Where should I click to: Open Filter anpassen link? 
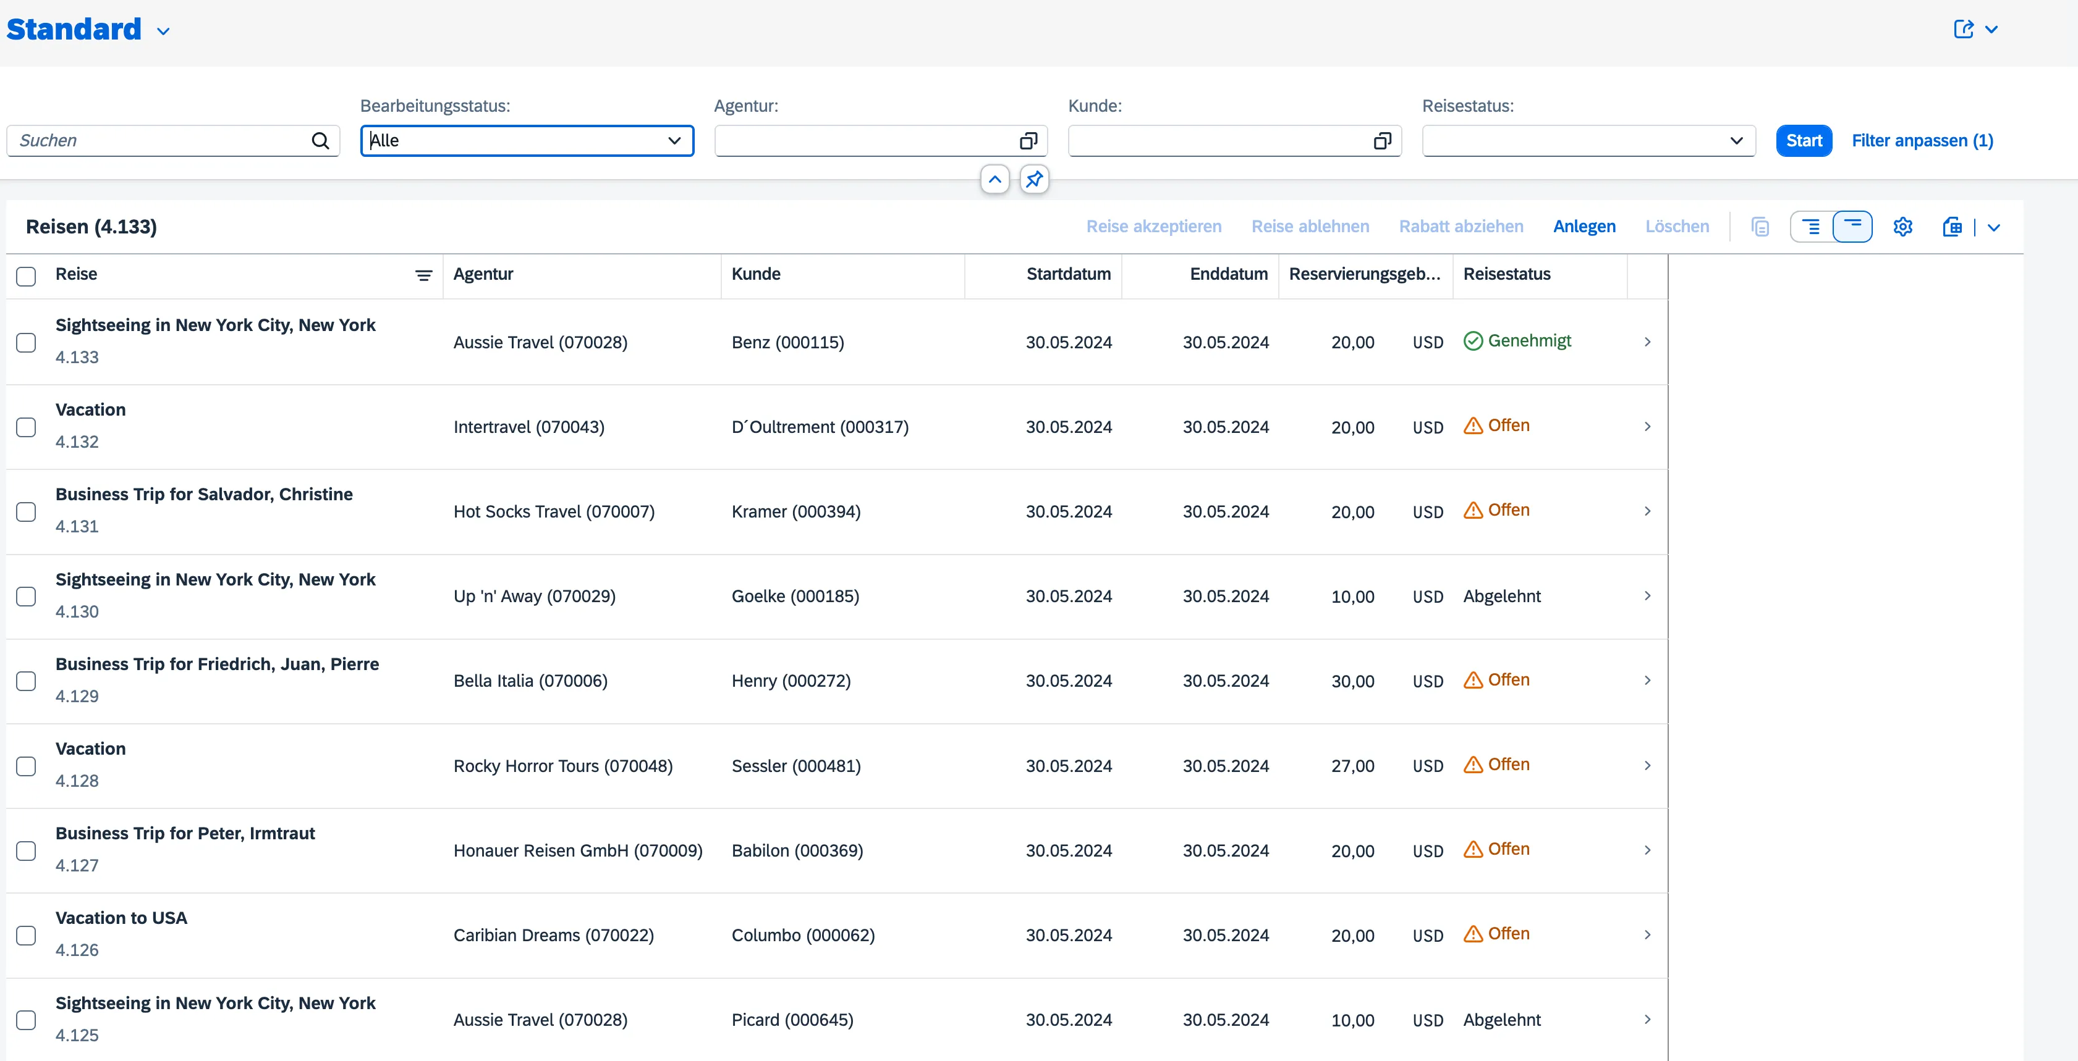pyautogui.click(x=1922, y=141)
